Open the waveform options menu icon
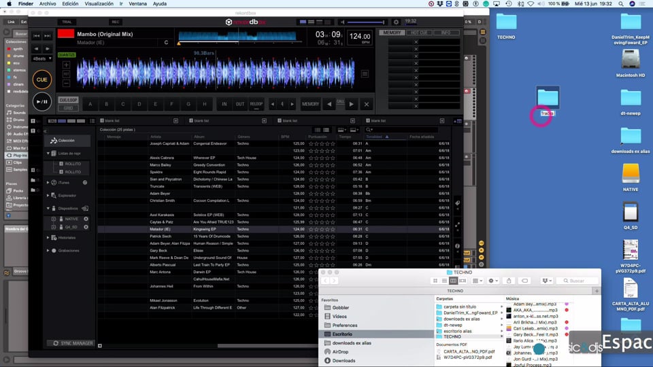 (x=365, y=73)
